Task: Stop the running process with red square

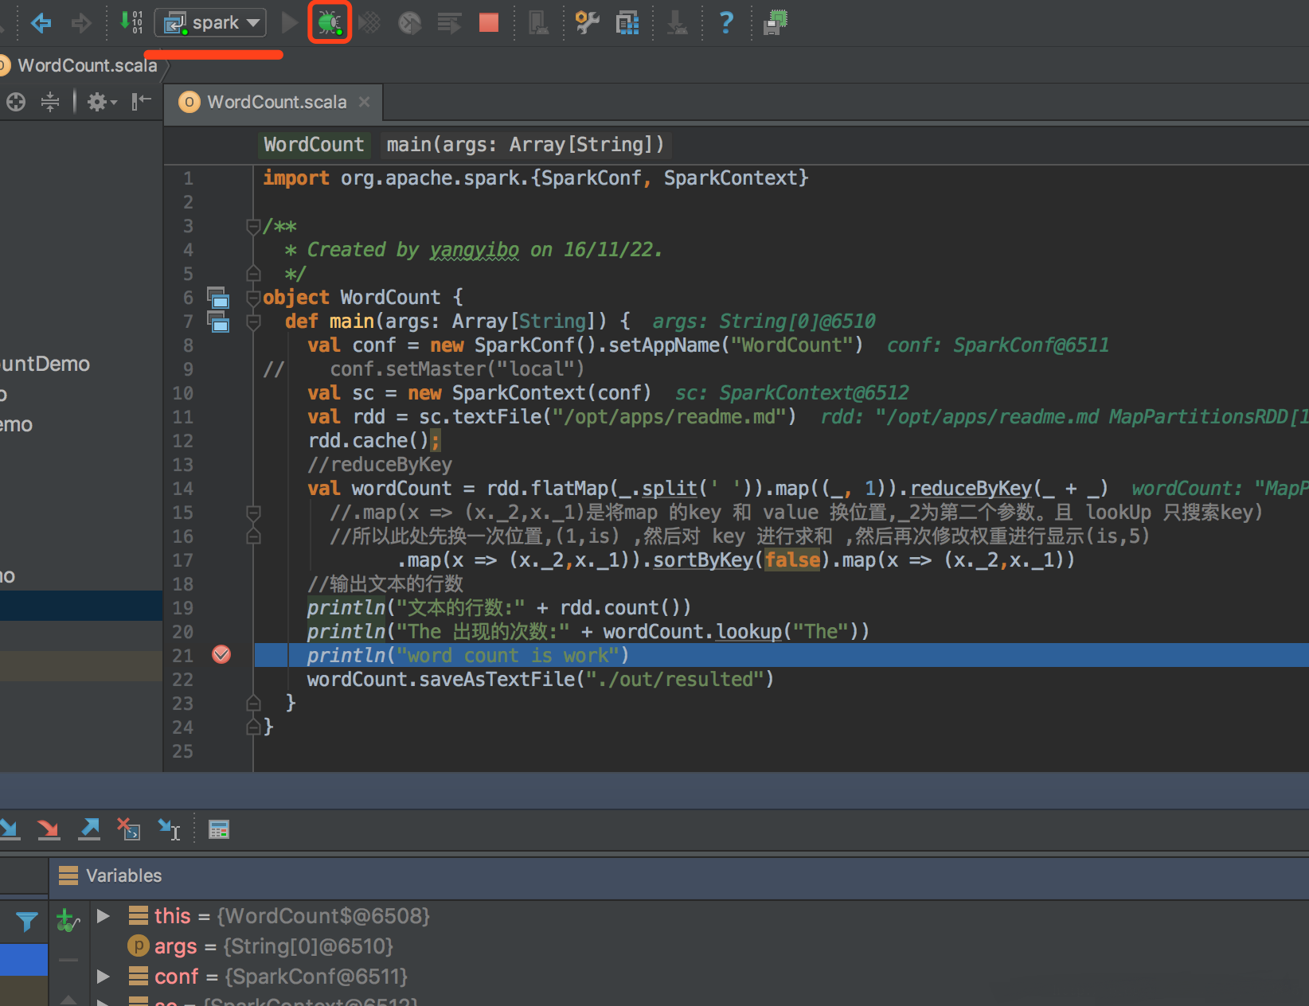Action: point(489,22)
